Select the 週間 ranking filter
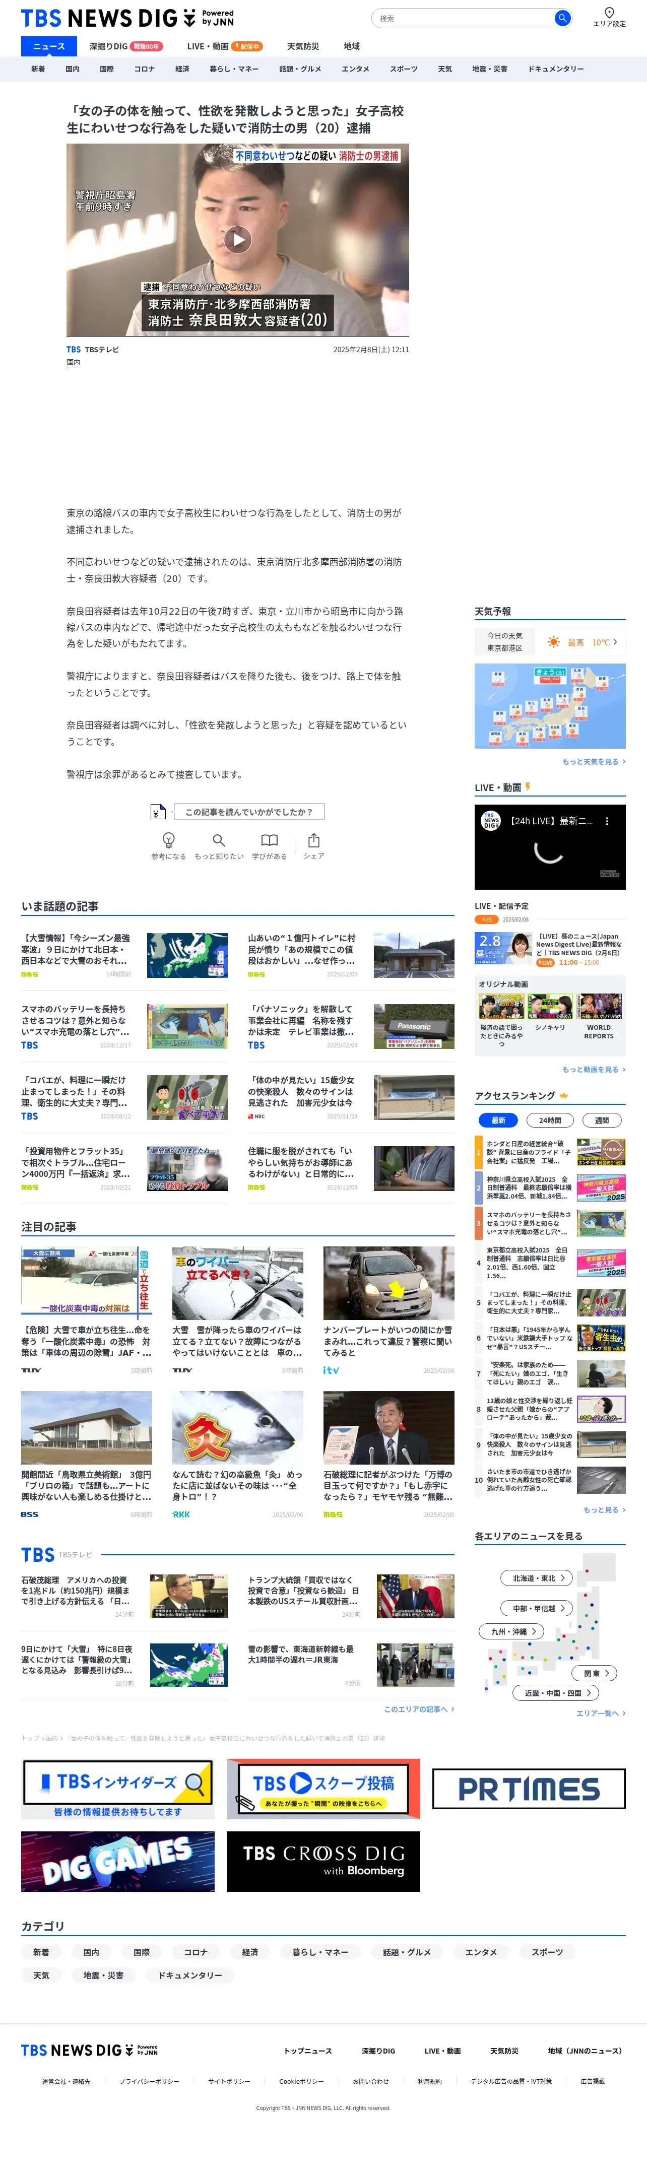The width and height of the screenshot is (647, 2178). tap(602, 1120)
